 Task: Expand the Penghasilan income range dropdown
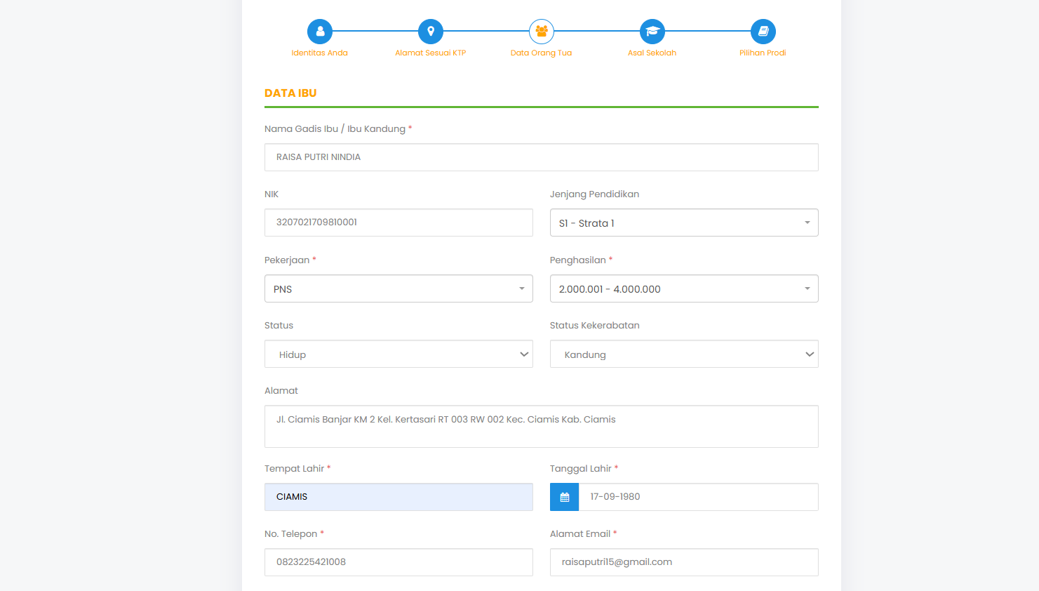coord(684,289)
